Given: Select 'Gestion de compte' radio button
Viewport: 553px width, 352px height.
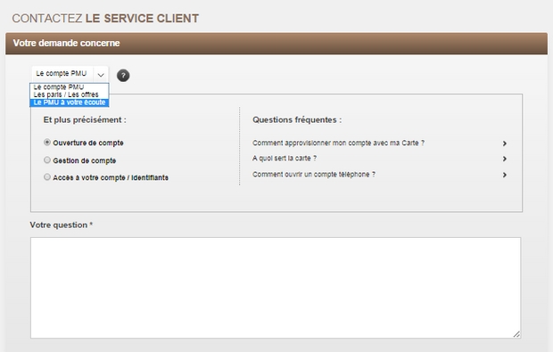Looking at the screenshot, I should coord(47,160).
